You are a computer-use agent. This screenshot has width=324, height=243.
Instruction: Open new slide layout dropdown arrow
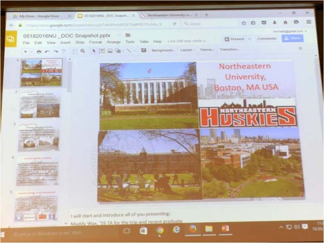(x=31, y=52)
